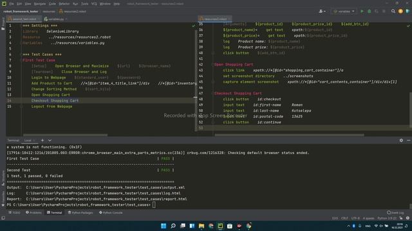Collapse the Test Cases section fold marker at line 6
Viewport: 412px width, 231px height.
(x=21, y=55)
